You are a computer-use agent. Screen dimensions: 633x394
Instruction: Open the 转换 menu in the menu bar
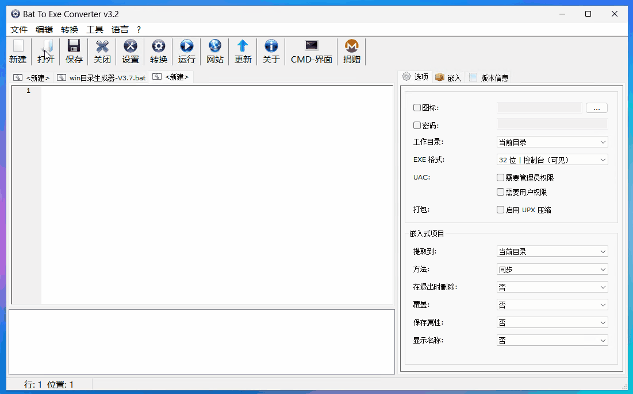coord(70,29)
